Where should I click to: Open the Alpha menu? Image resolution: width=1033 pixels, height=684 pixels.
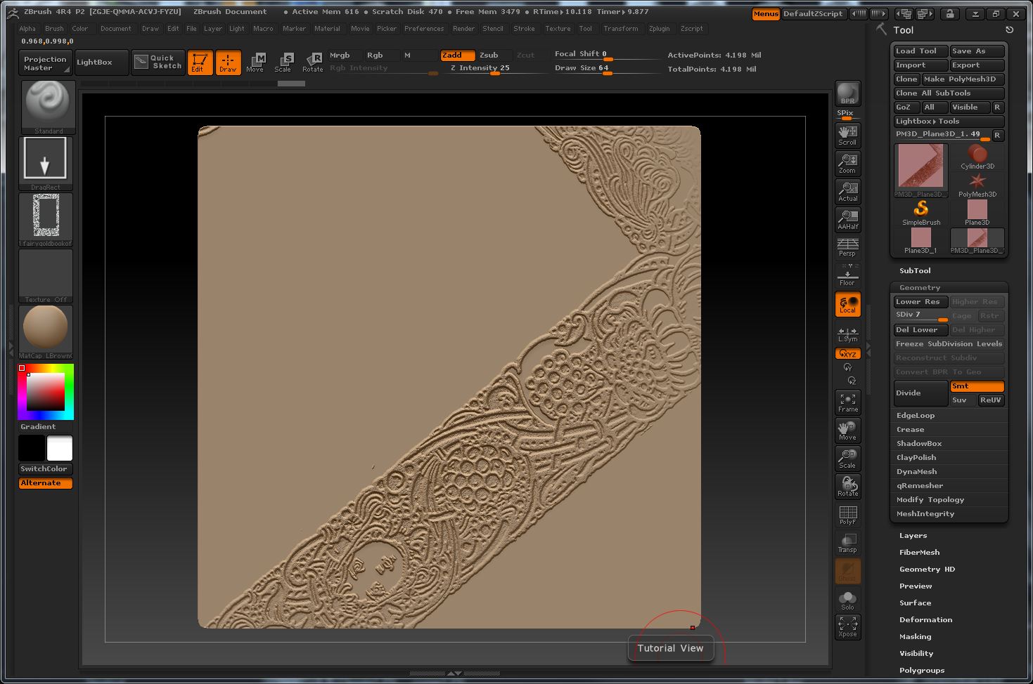[x=27, y=29]
